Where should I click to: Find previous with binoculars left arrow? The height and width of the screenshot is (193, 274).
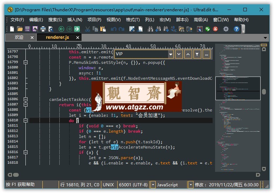[158, 29]
